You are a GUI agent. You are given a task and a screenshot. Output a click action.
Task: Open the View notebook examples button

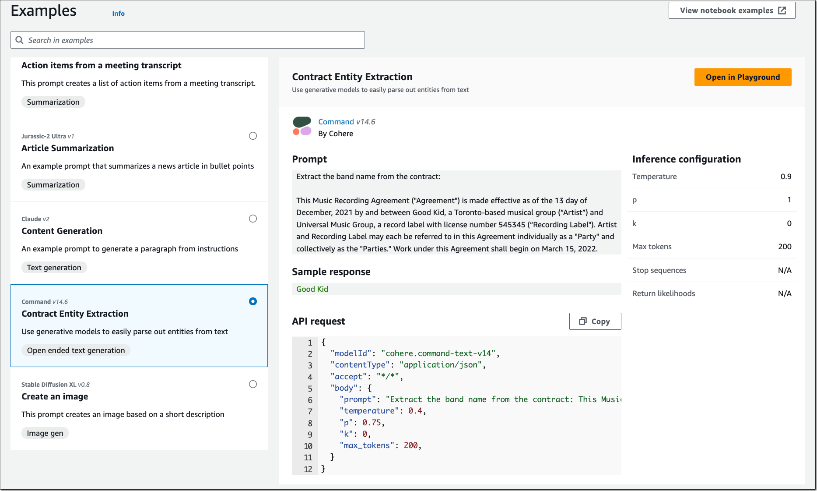[x=732, y=11]
